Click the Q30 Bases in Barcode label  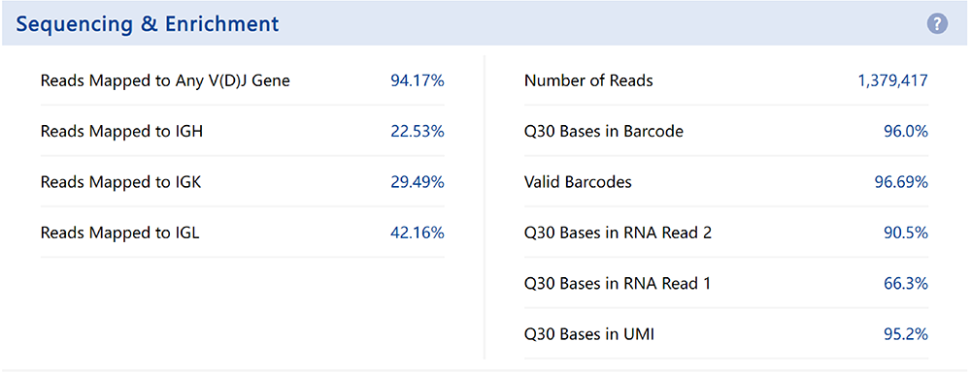(x=604, y=132)
